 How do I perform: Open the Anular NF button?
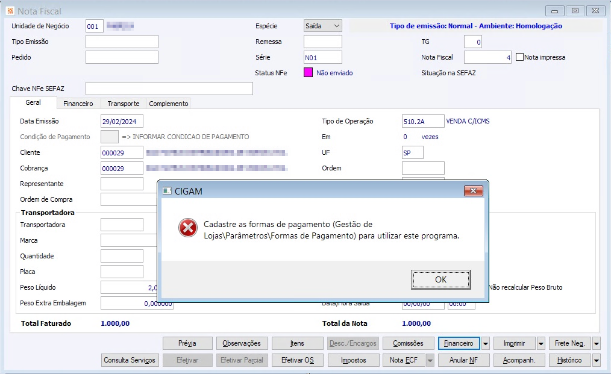[x=463, y=360]
